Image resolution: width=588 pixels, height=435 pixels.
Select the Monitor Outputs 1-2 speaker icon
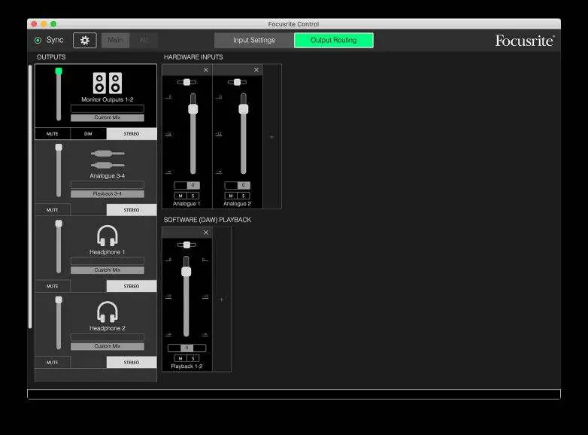coord(108,83)
